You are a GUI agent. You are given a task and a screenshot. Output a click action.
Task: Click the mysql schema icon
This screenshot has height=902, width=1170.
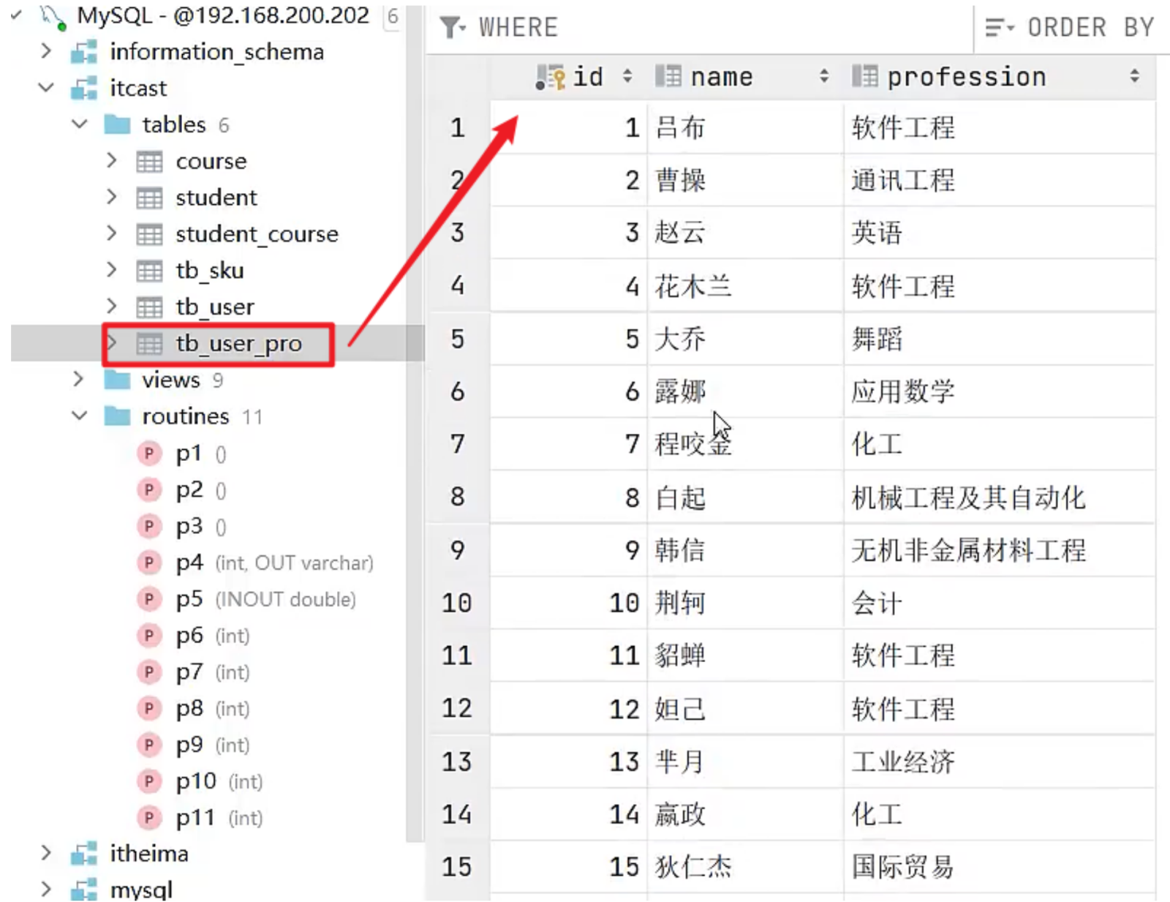pos(83,890)
